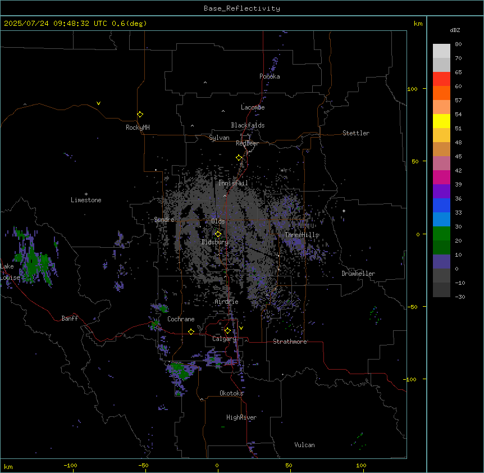Click the Base_Reflectivity title text
Screen dimensions: 484x473
242,8
